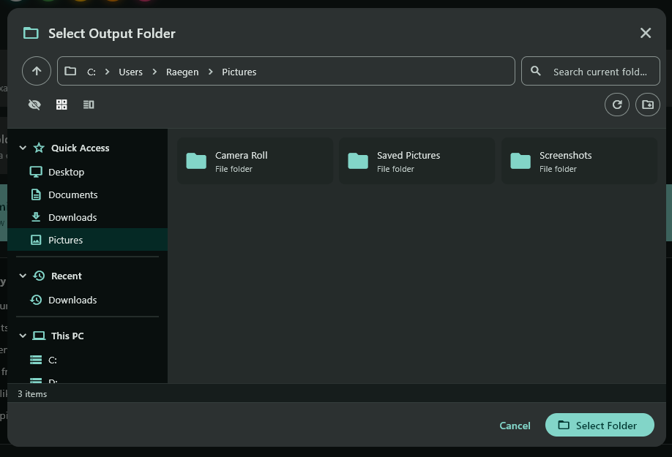Open Downloads under Recent
The height and width of the screenshot is (457, 672).
[87, 300]
